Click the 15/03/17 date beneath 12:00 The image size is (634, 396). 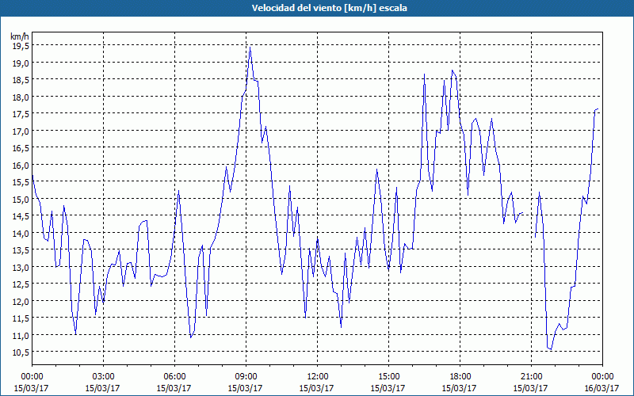point(316,388)
